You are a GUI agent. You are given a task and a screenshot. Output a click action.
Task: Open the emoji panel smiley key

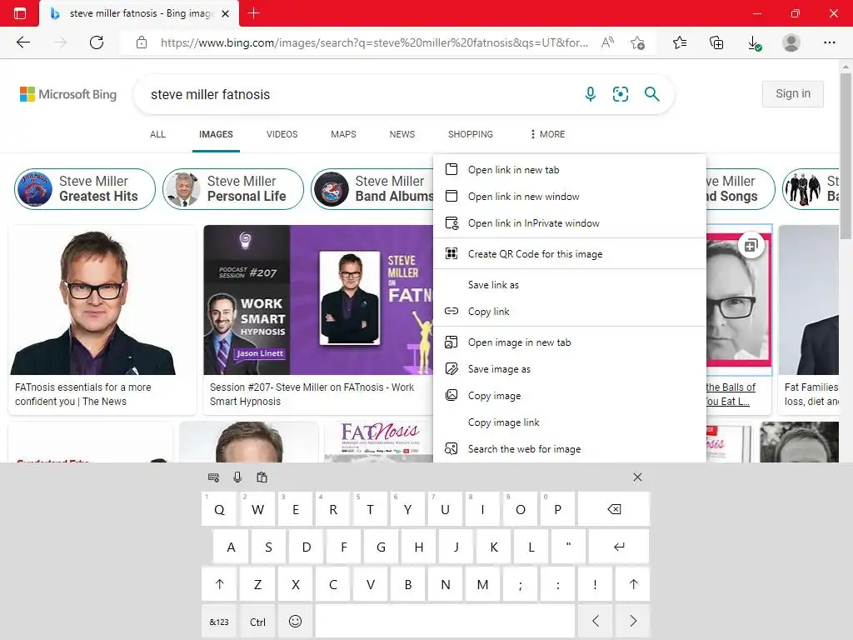point(295,622)
